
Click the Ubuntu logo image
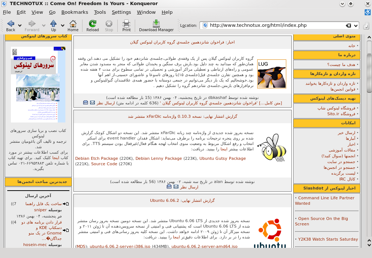tap(270, 233)
